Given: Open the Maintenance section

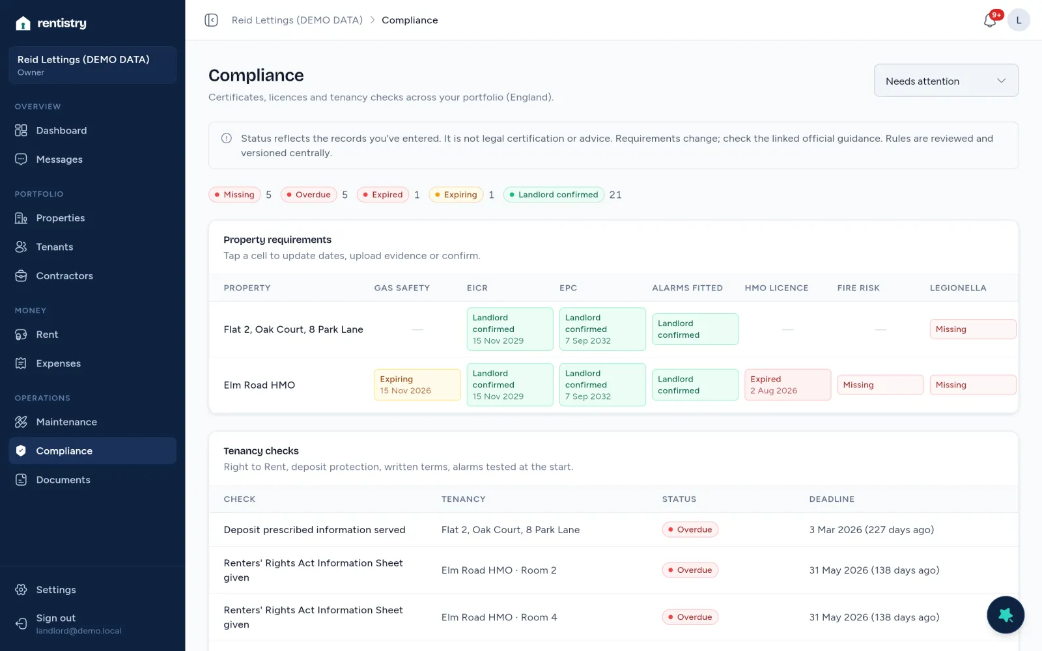Looking at the screenshot, I should (x=92, y=422).
